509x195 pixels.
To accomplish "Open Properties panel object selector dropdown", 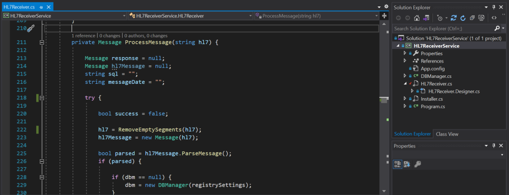I will point(502,155).
